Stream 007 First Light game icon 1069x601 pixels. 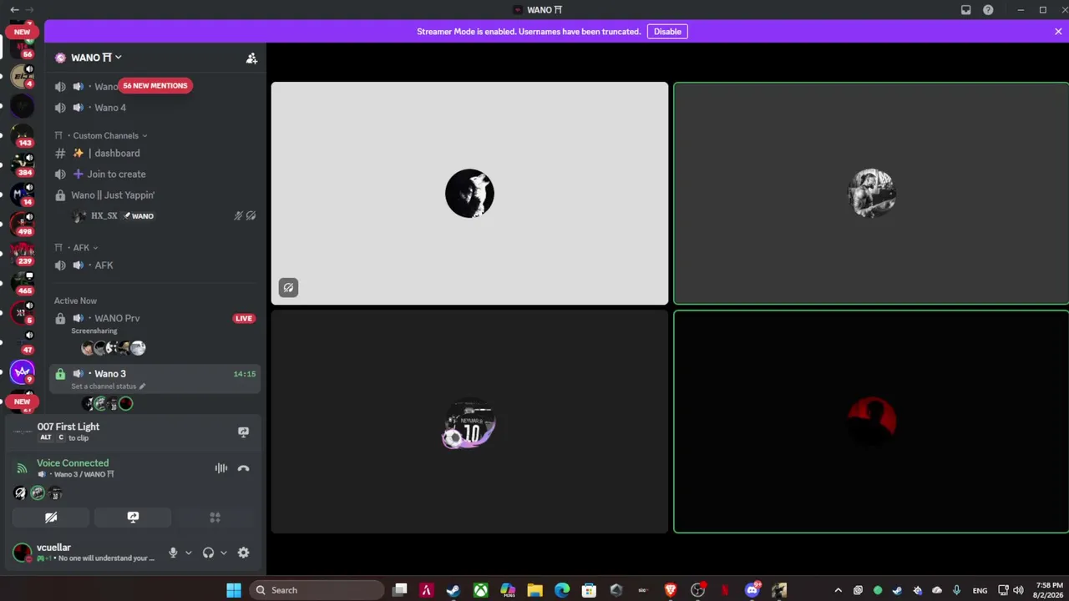pos(243,432)
